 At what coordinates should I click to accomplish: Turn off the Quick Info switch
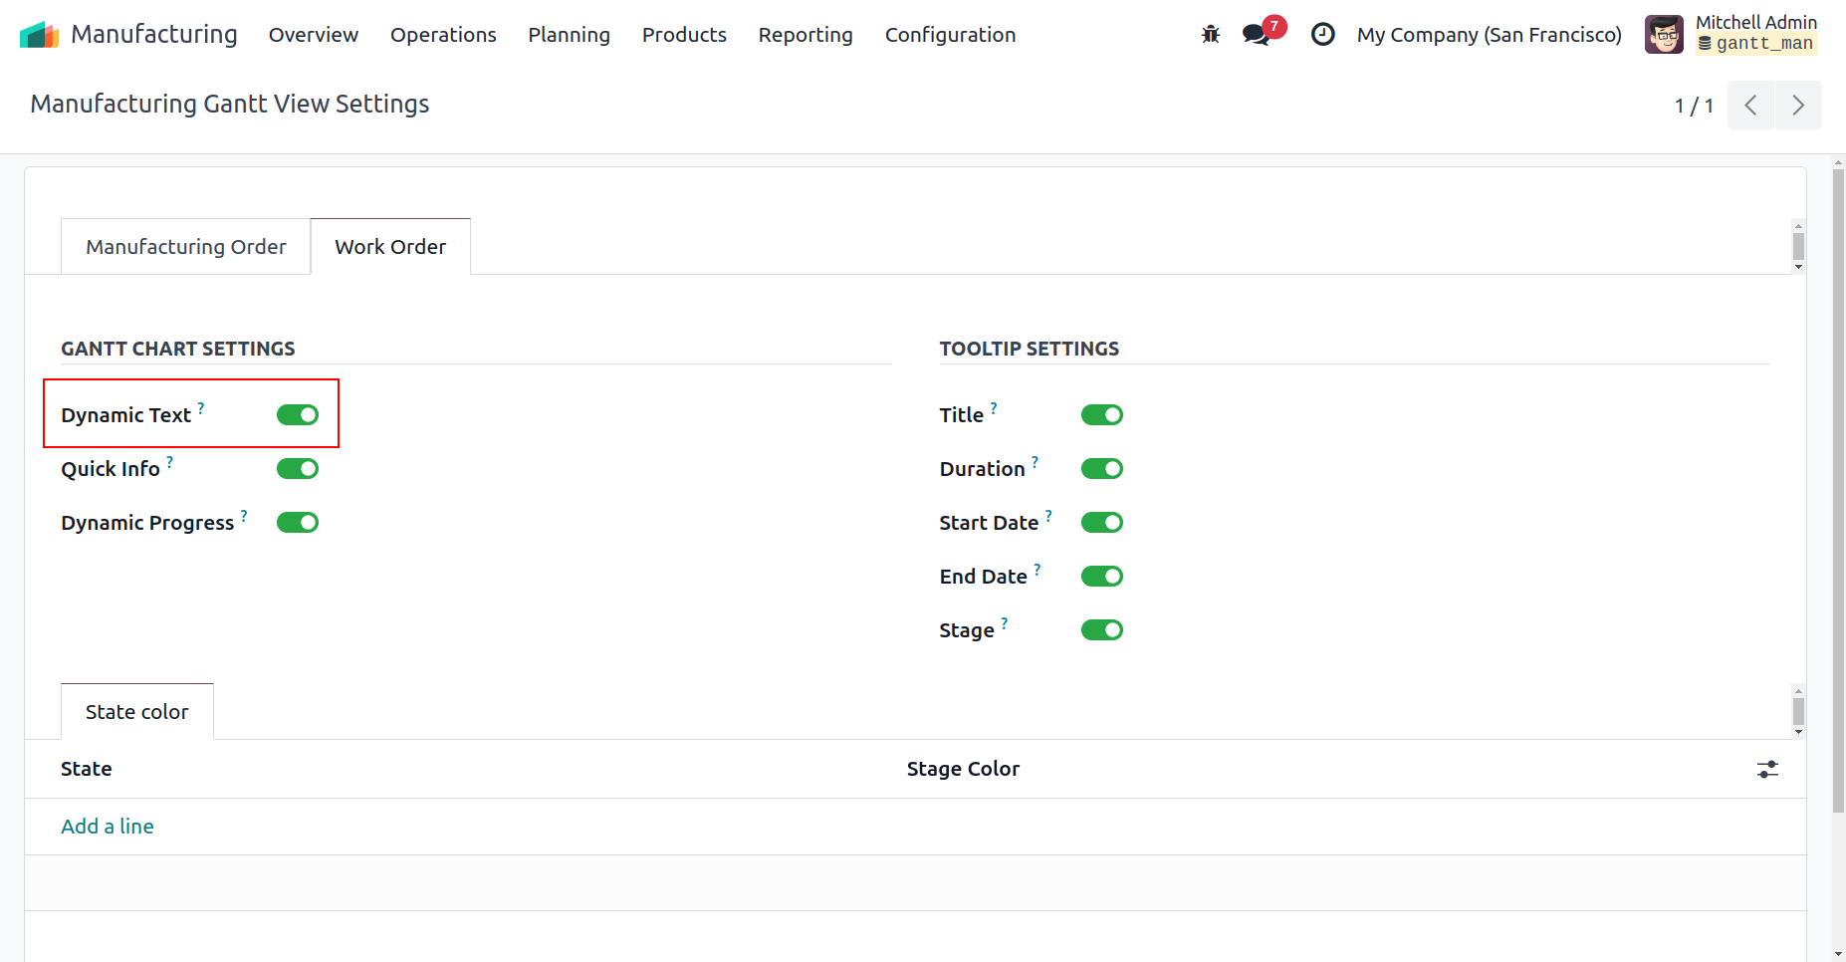(x=298, y=469)
